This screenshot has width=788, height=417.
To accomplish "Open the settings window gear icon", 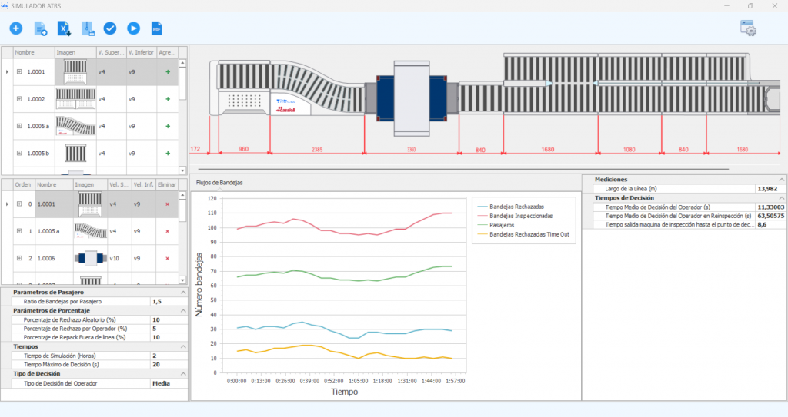I will pos(747,29).
